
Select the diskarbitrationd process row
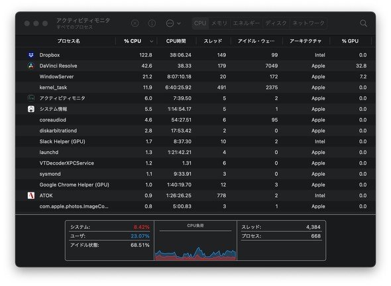click(x=195, y=131)
